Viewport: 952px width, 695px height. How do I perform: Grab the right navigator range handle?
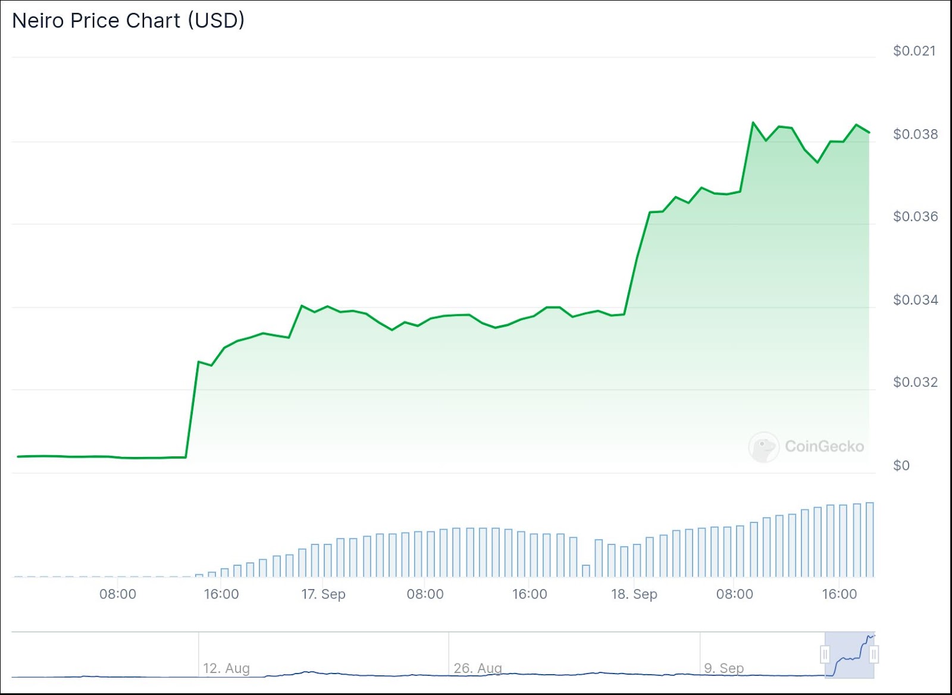click(873, 655)
